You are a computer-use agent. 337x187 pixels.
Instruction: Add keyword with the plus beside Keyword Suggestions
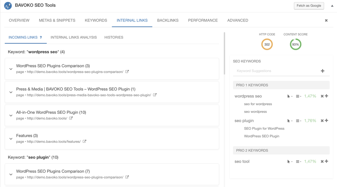coord(323,71)
